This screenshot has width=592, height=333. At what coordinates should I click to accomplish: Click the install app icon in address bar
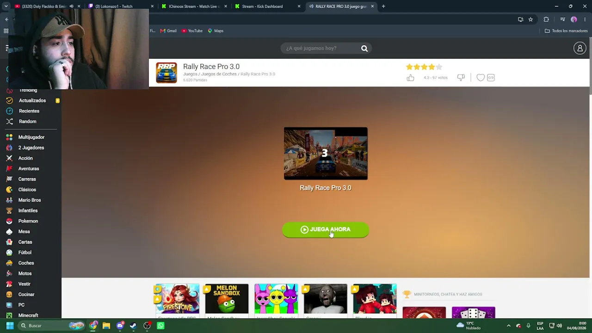[x=521, y=19]
